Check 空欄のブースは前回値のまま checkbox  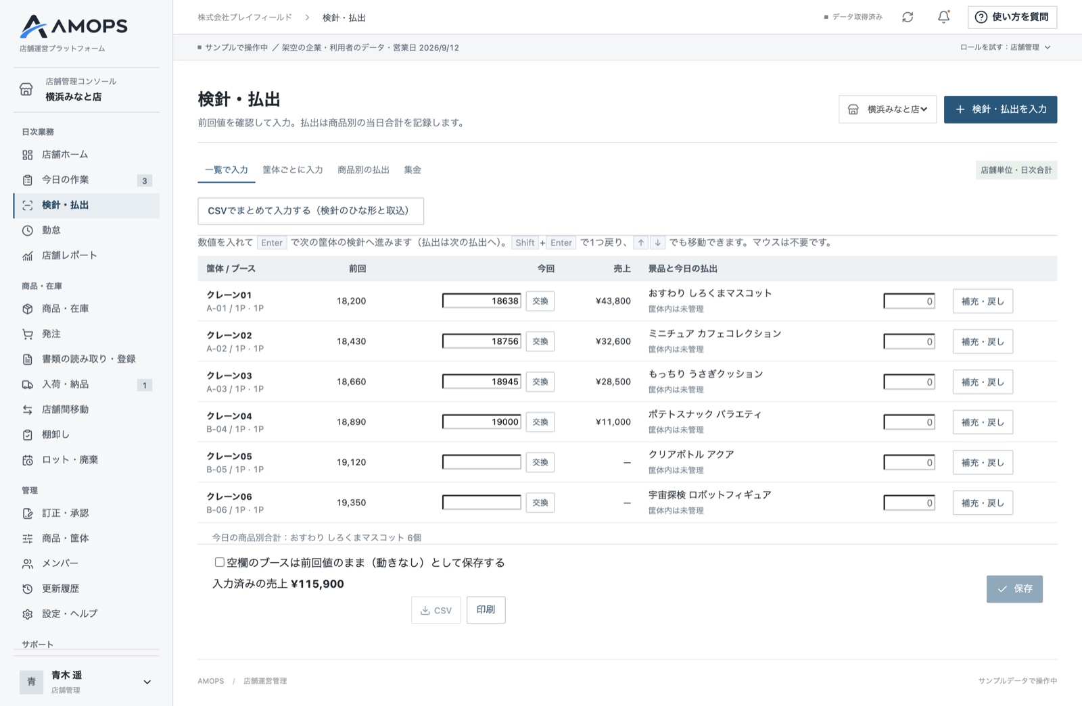tap(219, 562)
